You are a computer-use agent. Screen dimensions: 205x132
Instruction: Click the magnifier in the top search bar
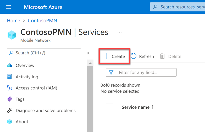[x=155, y=7]
